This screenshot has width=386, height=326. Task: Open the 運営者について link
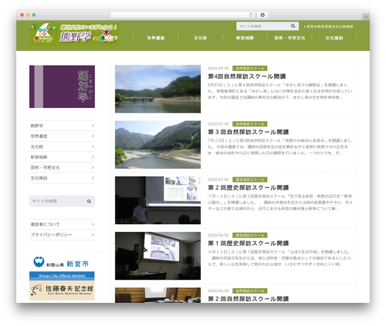[62, 224]
